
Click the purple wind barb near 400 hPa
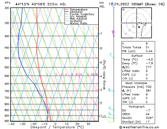[113, 33]
